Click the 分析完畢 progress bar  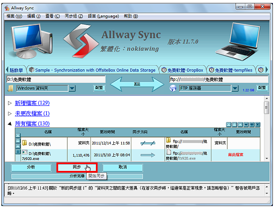pyautogui.click(x=77, y=176)
